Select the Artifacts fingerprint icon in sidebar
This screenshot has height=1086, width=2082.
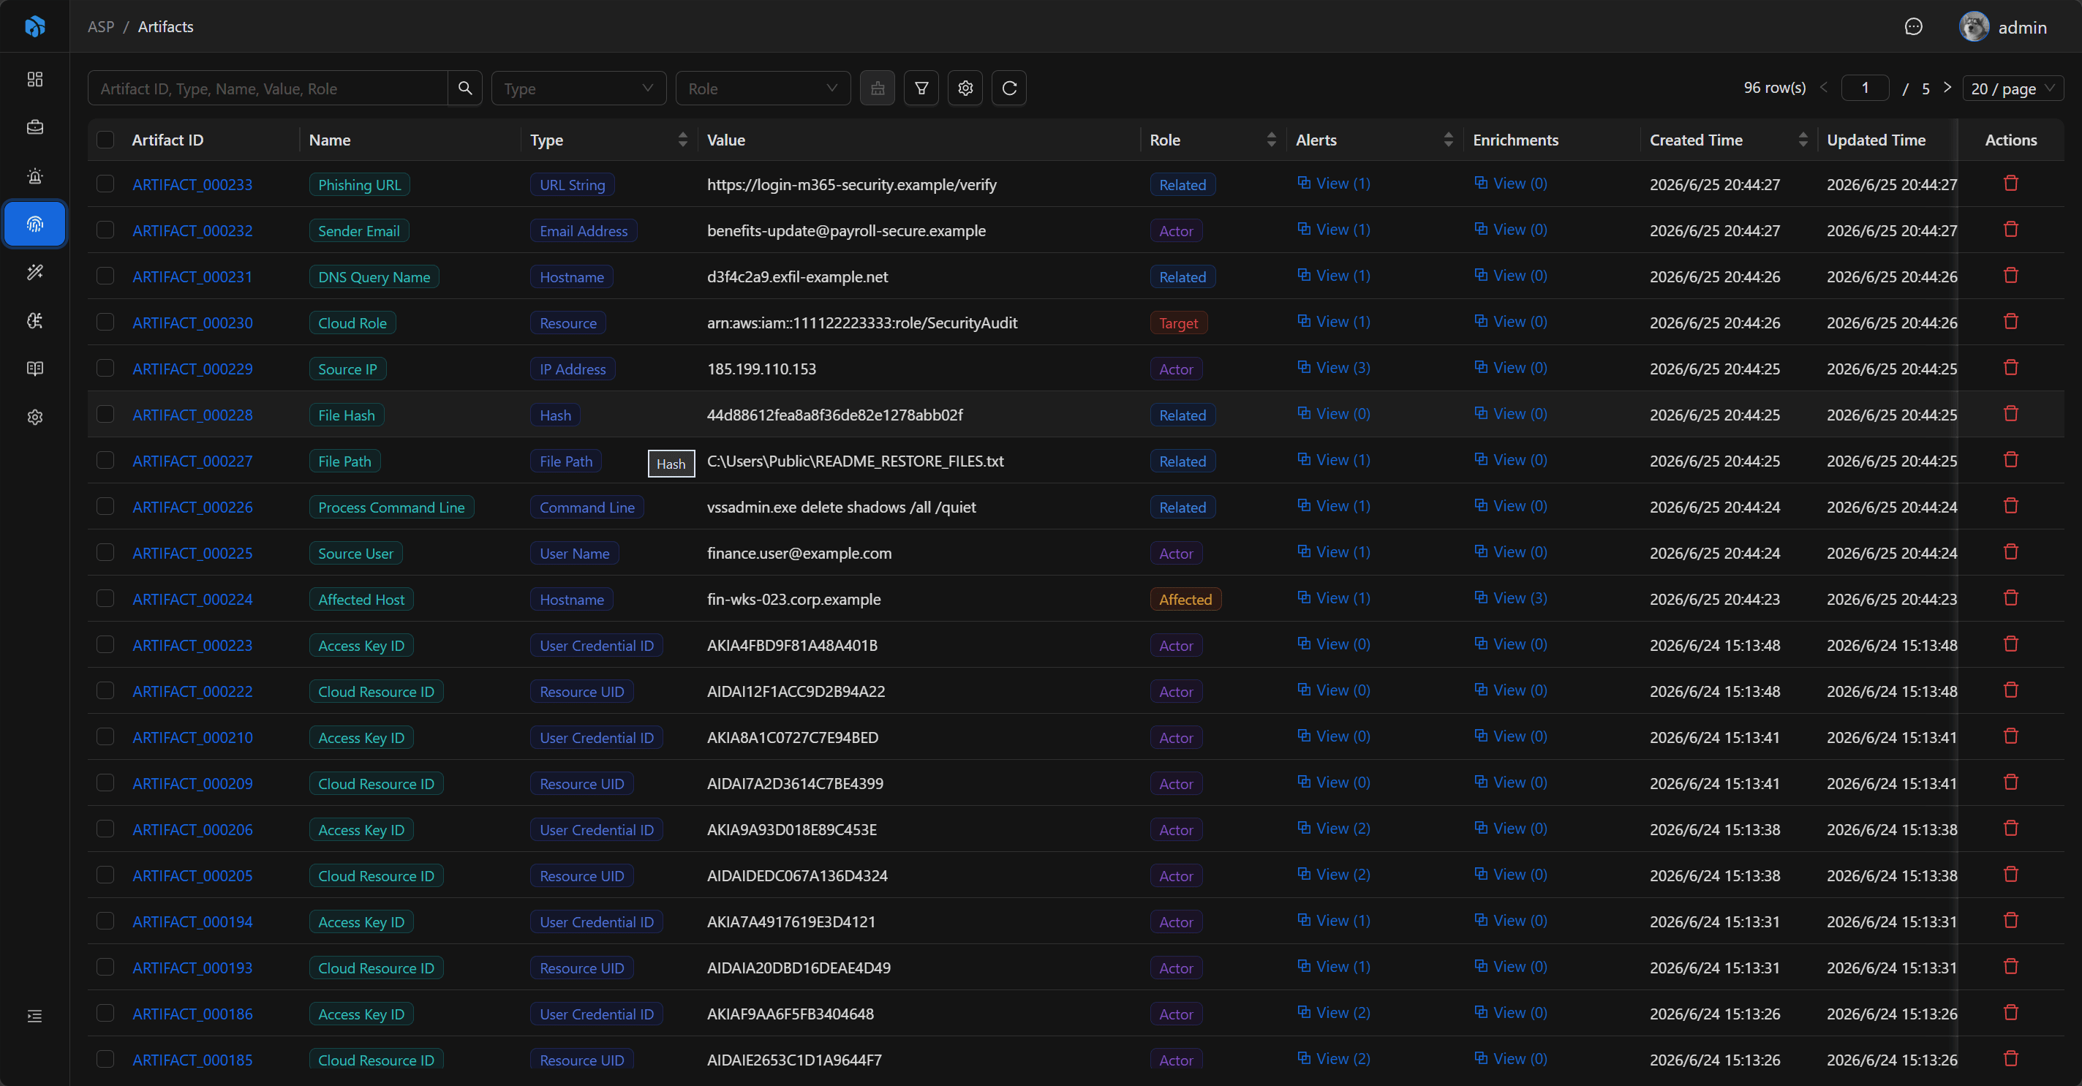35,224
